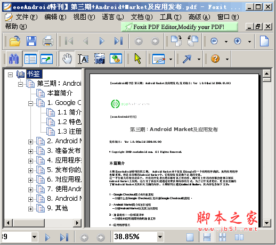Click the Foxit PDF Editor banner ad
The height and width of the screenshot is (245, 276).
click(180, 27)
